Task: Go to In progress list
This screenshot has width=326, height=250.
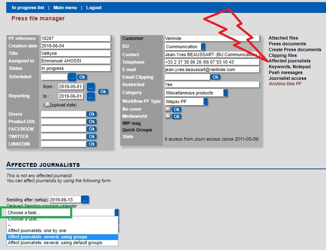Action: tap(28, 7)
